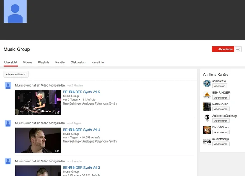Subscribe to RetroSound channel
The width and height of the screenshot is (245, 176).
pos(221,109)
